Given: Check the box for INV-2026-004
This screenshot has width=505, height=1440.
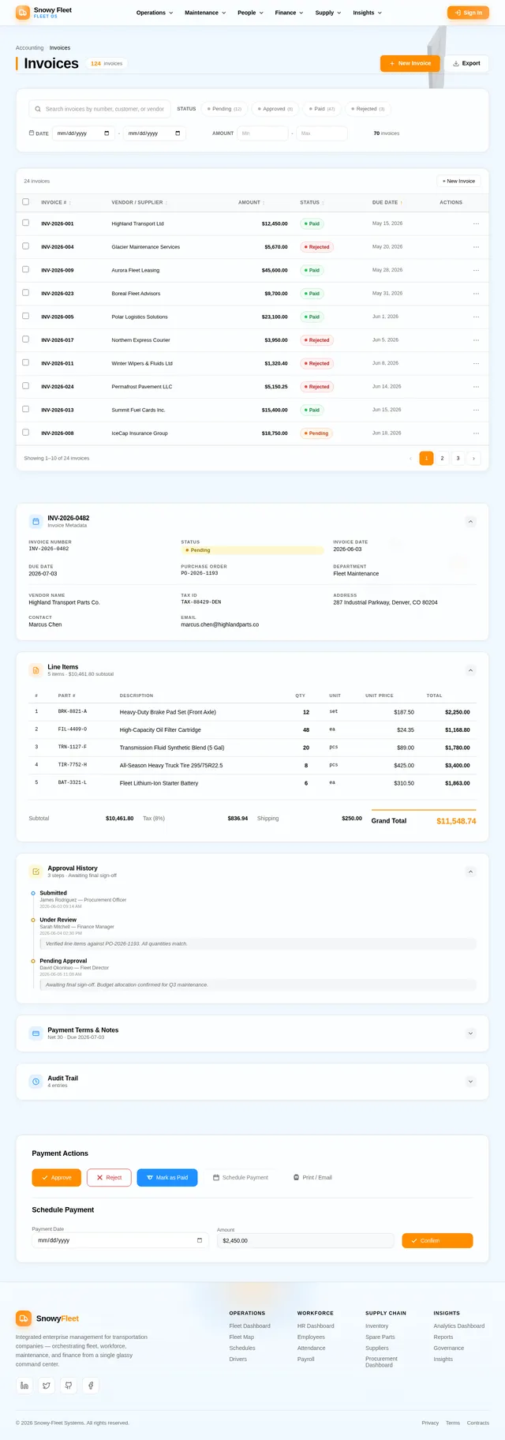Looking at the screenshot, I should [26, 246].
